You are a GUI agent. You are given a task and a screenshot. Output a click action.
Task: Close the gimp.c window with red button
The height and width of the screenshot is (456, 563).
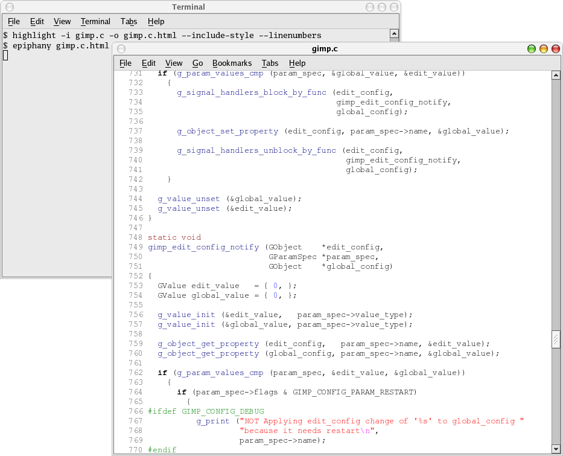556,49
